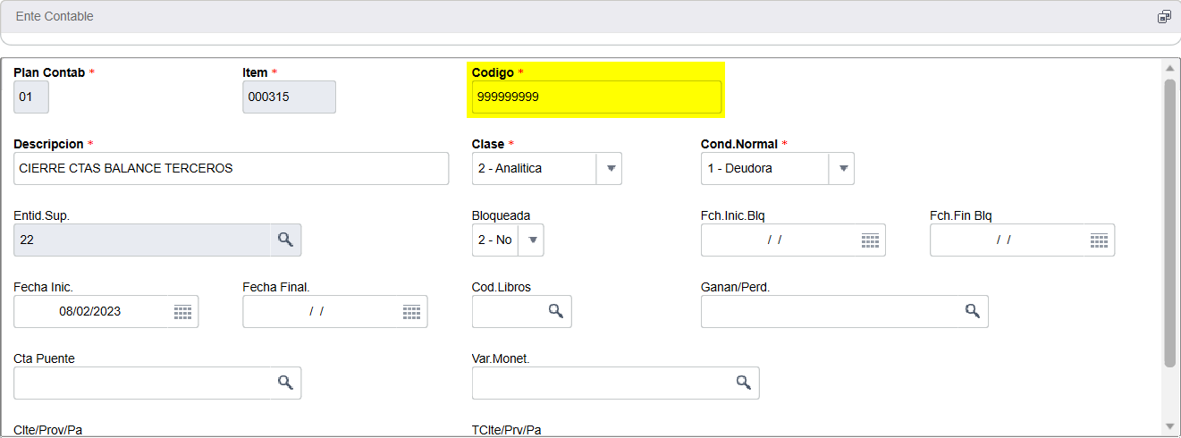Click the Ente Contable panel restore icon
Viewport: 1181px width, 438px height.
coord(1164,17)
